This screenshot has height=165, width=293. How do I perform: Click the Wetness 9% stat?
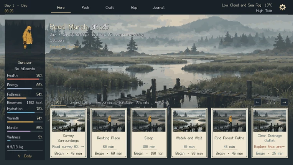pos(25,138)
